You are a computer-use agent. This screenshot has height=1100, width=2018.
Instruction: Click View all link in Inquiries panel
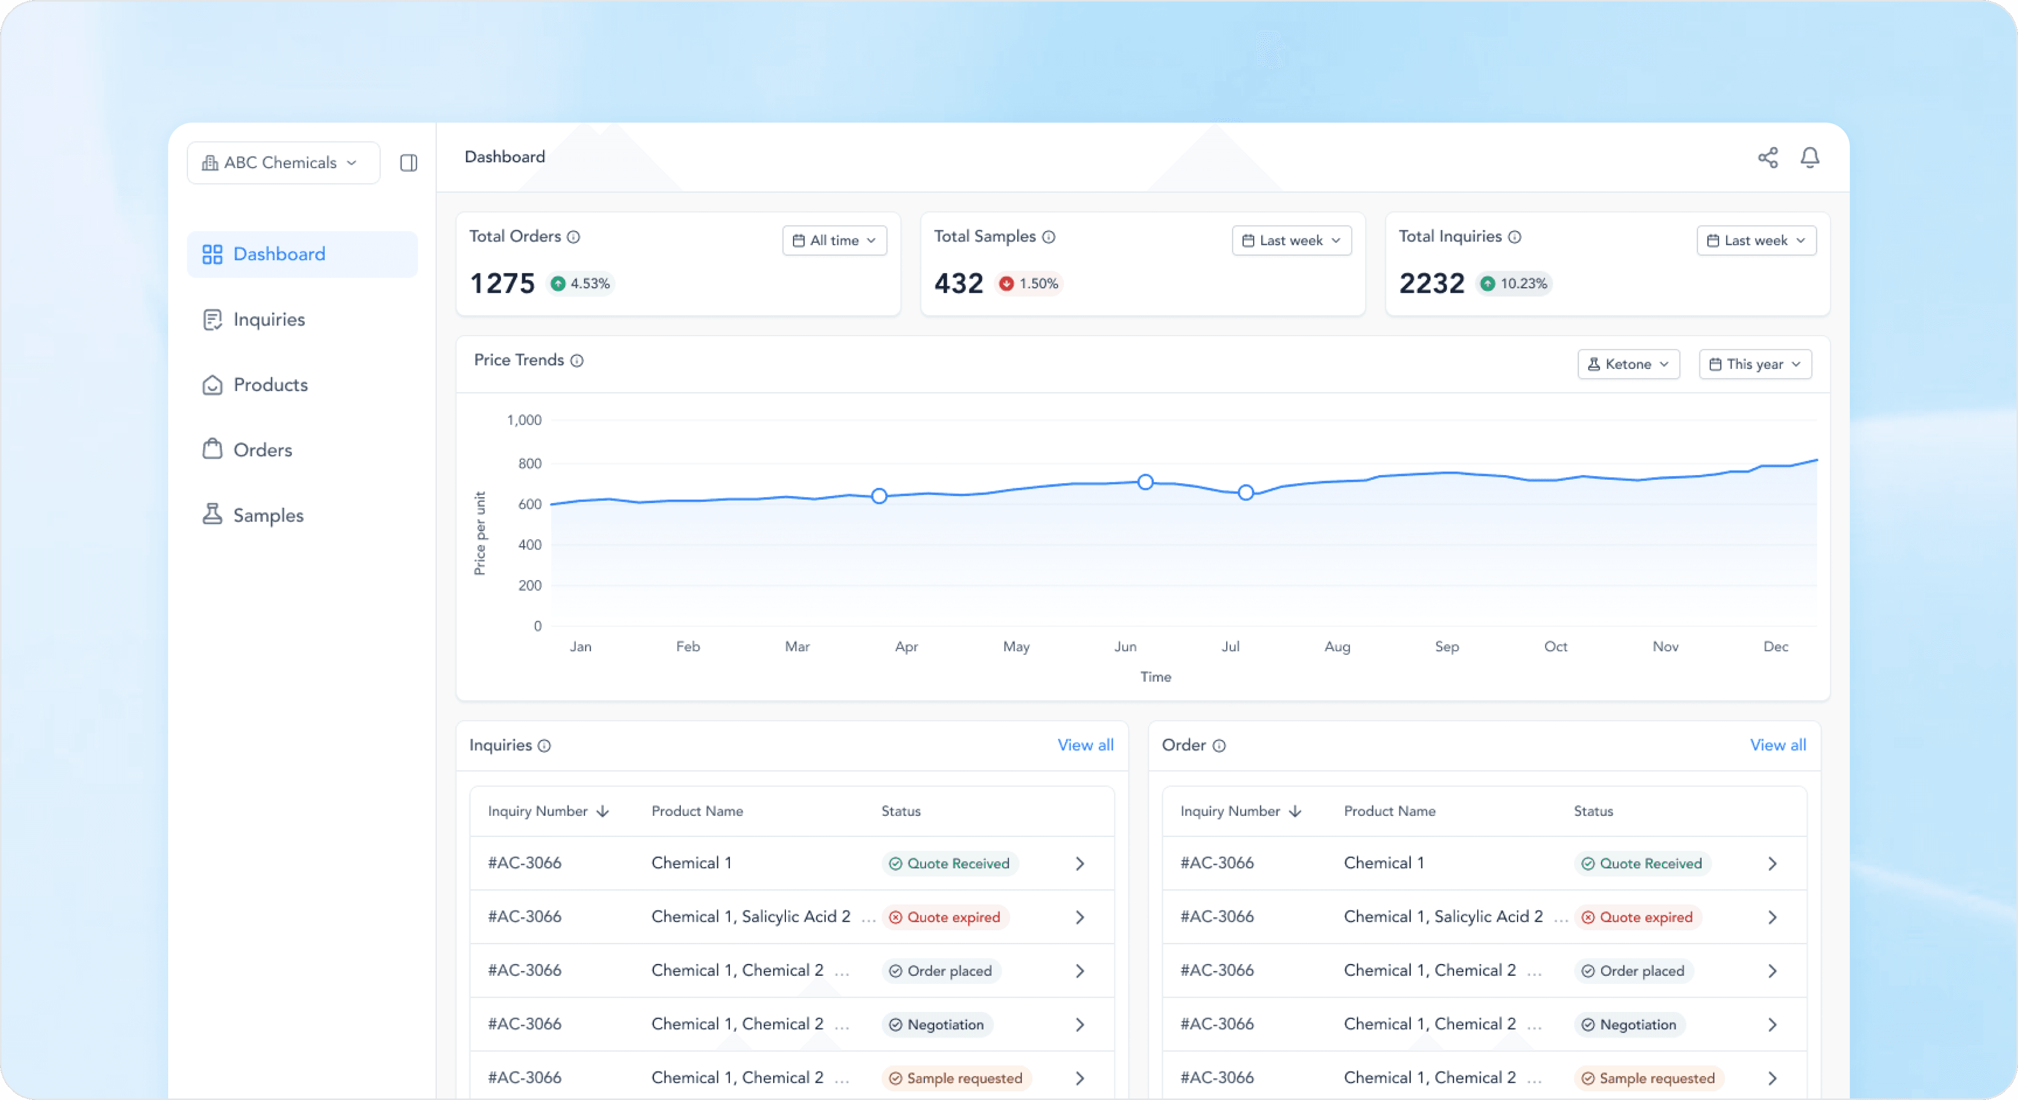(x=1085, y=746)
